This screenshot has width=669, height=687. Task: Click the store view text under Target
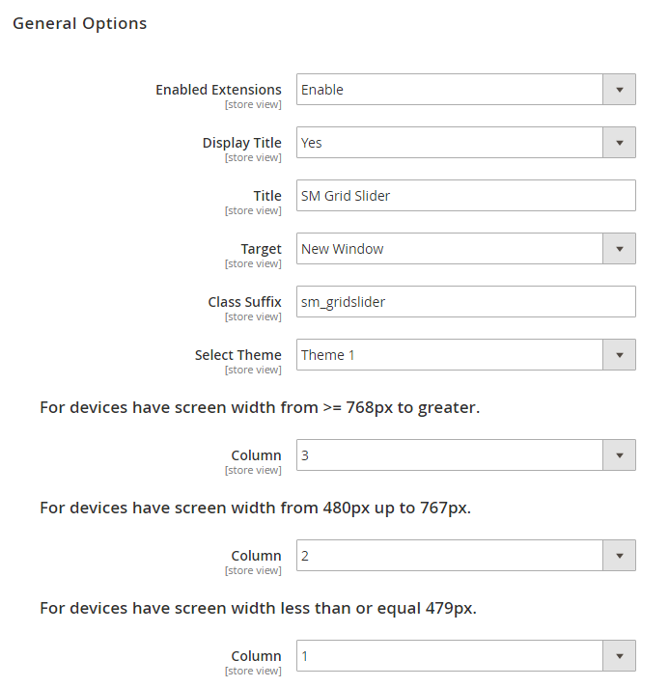tap(253, 264)
